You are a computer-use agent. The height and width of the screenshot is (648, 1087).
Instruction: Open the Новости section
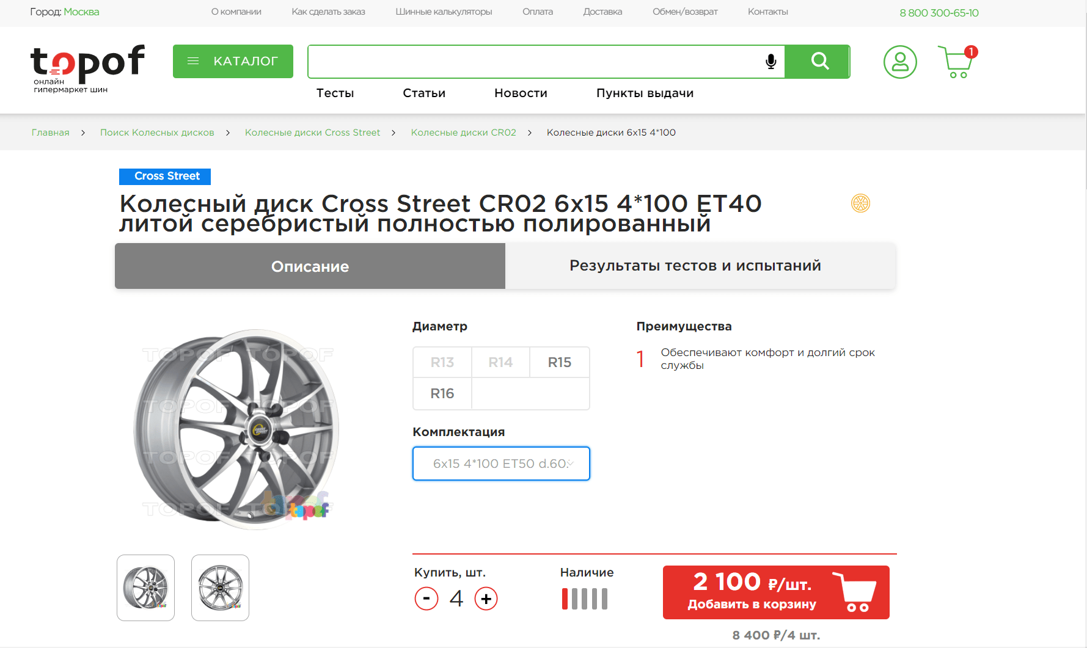tap(521, 93)
